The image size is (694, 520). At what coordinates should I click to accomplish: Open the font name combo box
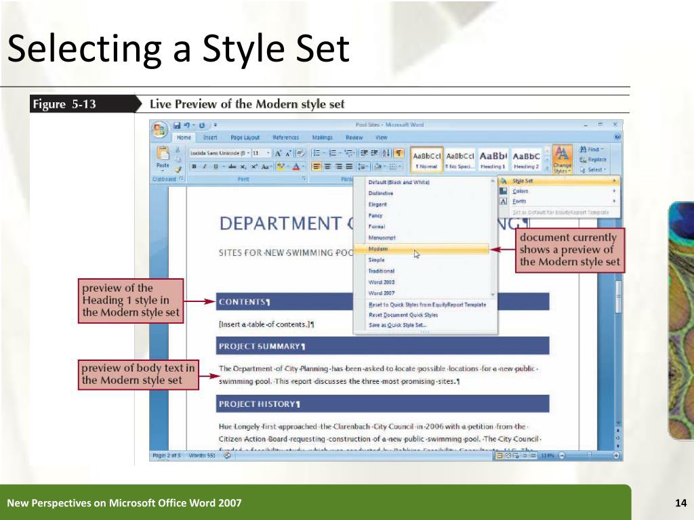point(220,154)
